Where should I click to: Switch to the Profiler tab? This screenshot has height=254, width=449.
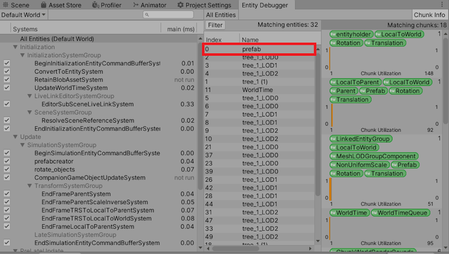pos(107,5)
